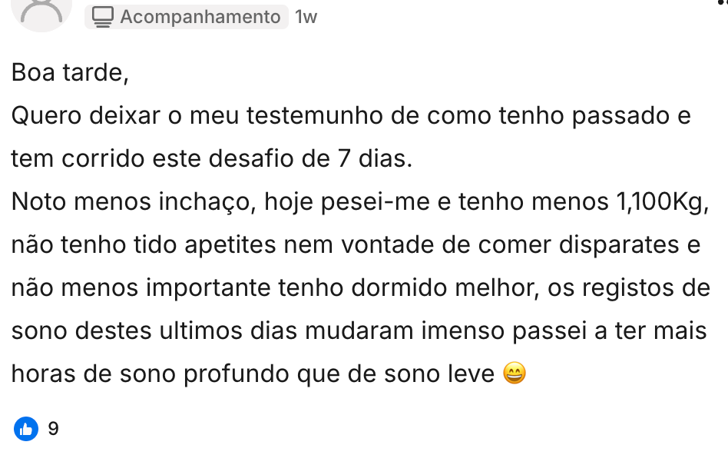Click the grinning emoji in post
The width and height of the screenshot is (728, 455).
[515, 374]
